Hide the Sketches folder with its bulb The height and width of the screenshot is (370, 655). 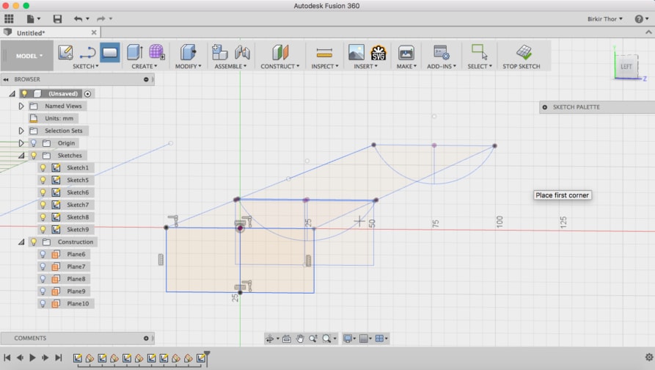click(34, 155)
